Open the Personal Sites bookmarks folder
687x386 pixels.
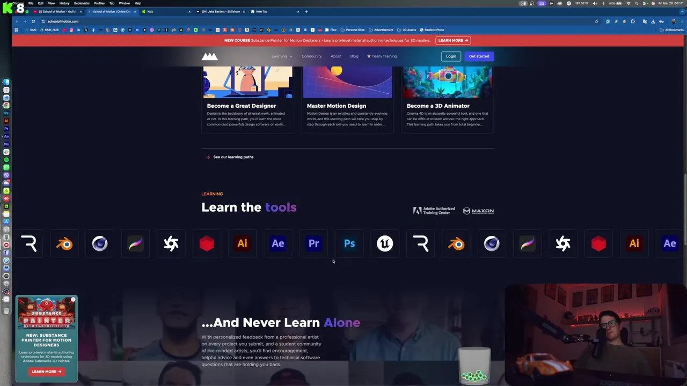353,30
